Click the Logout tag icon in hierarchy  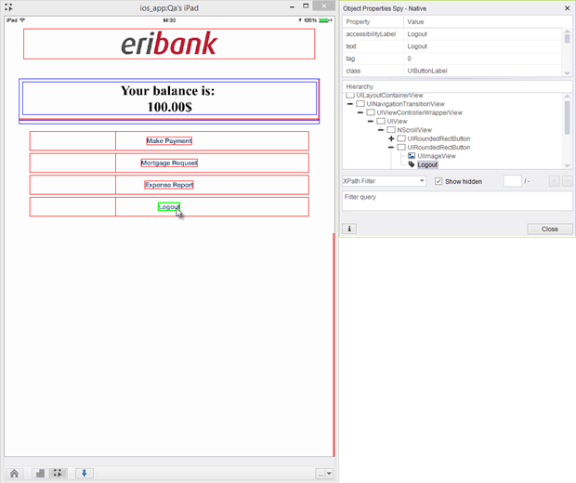tap(412, 164)
